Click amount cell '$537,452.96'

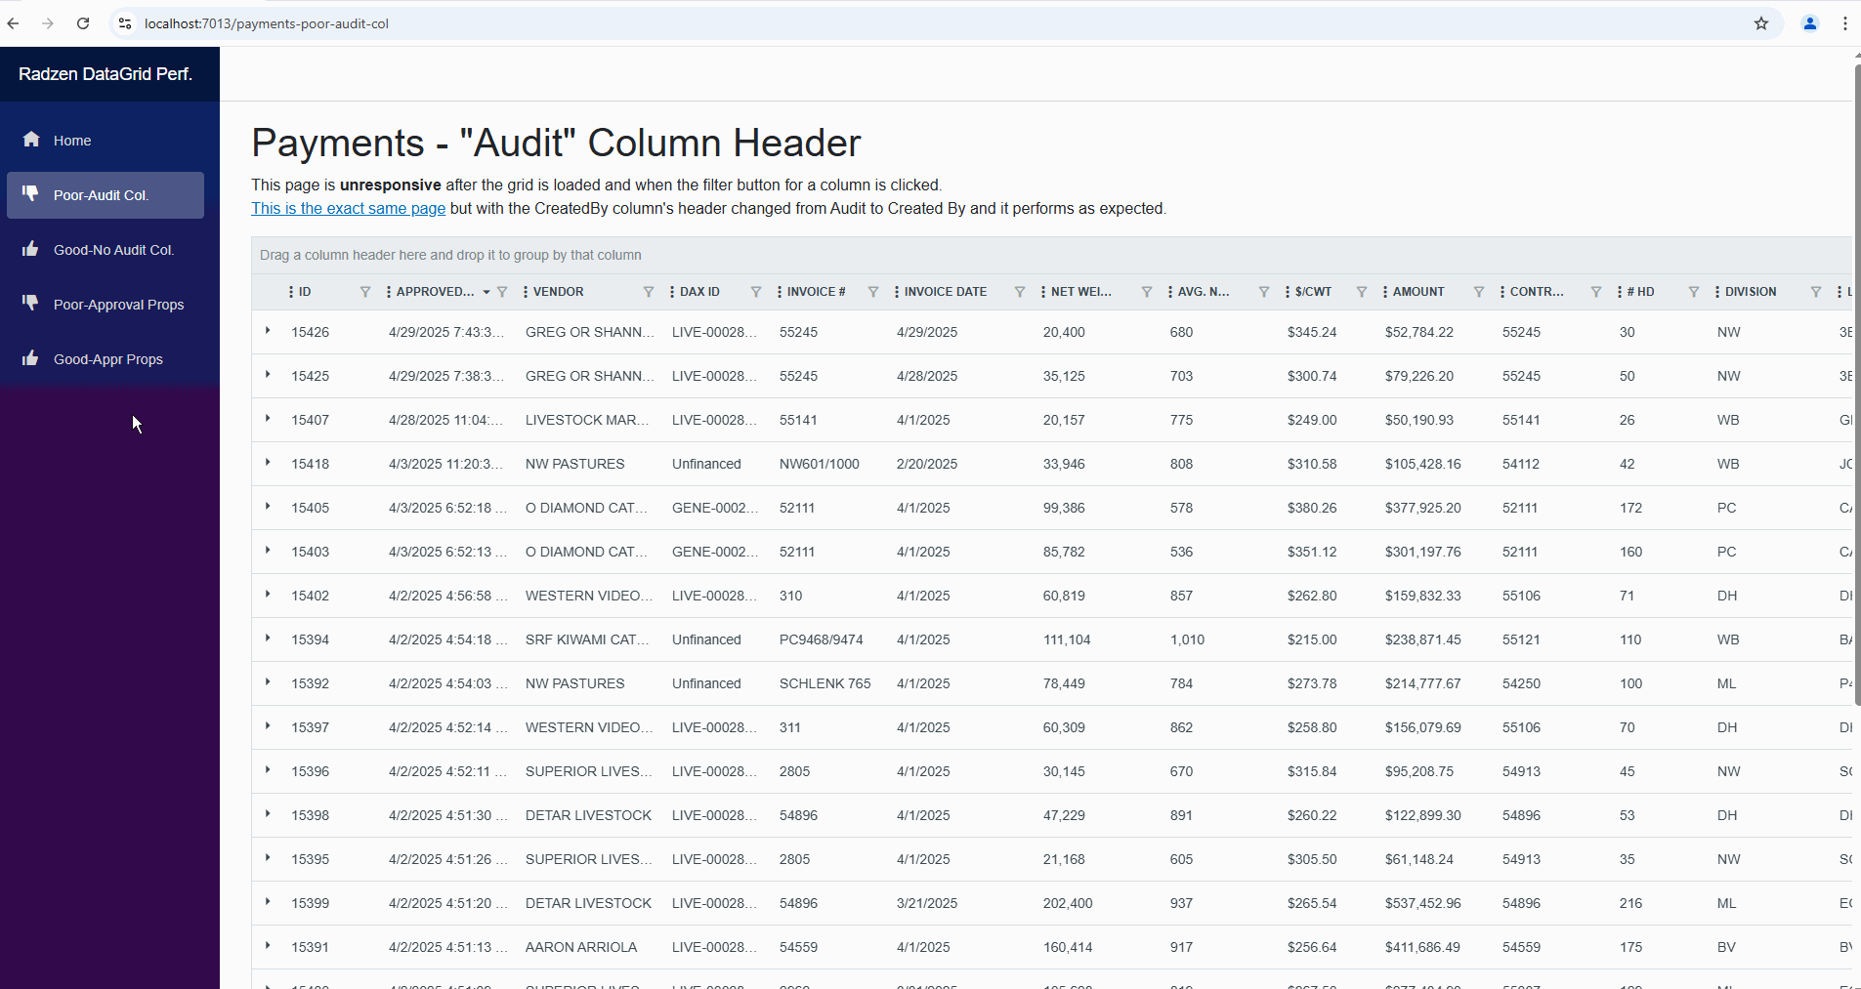pyautogui.click(x=1423, y=903)
